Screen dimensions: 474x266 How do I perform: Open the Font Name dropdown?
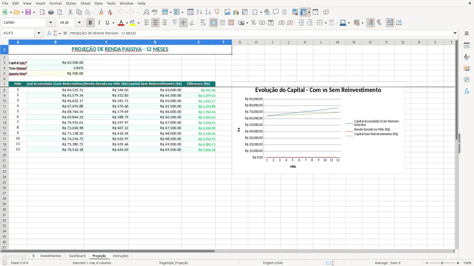51,23
